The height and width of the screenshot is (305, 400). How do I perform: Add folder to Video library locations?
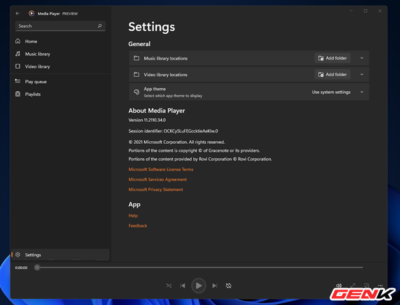(x=332, y=74)
